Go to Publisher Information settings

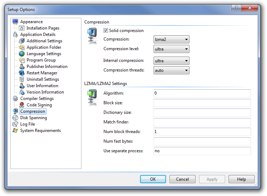point(47,67)
